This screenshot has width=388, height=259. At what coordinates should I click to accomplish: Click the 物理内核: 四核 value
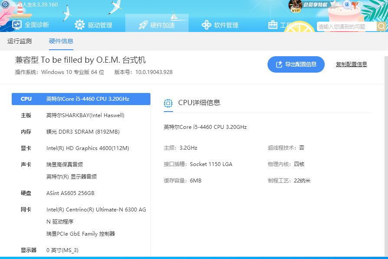tap(286, 164)
